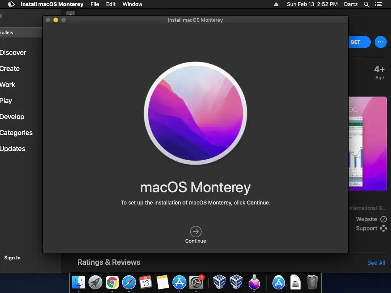
Task: Open System Preferences with badge in Dock
Action: click(x=196, y=282)
